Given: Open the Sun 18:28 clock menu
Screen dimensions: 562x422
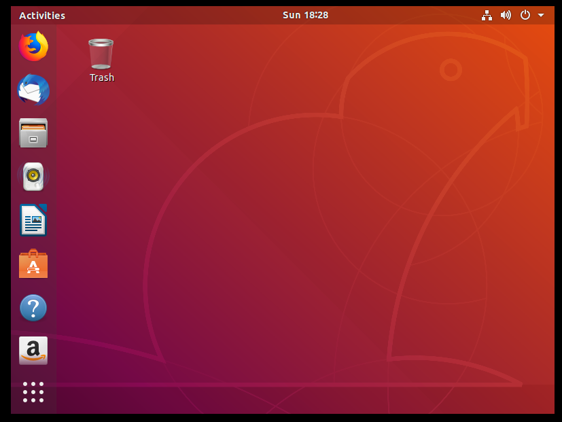Looking at the screenshot, I should point(305,15).
